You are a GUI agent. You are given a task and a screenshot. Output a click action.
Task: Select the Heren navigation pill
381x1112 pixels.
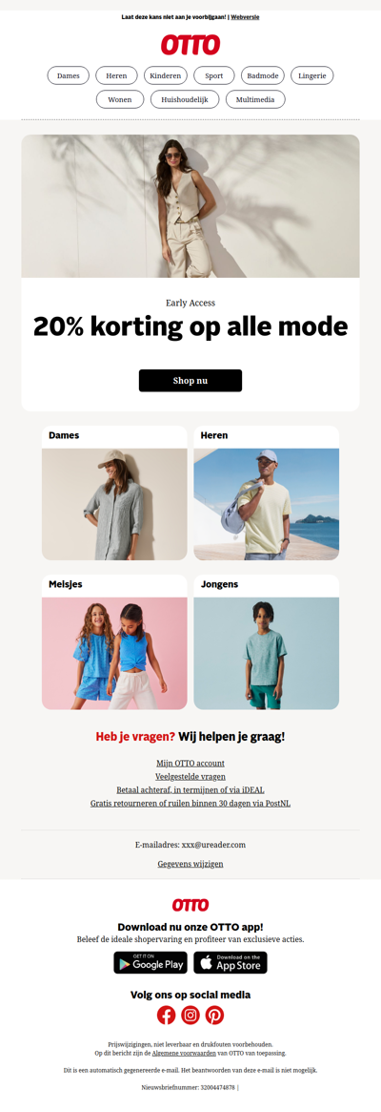[117, 75]
